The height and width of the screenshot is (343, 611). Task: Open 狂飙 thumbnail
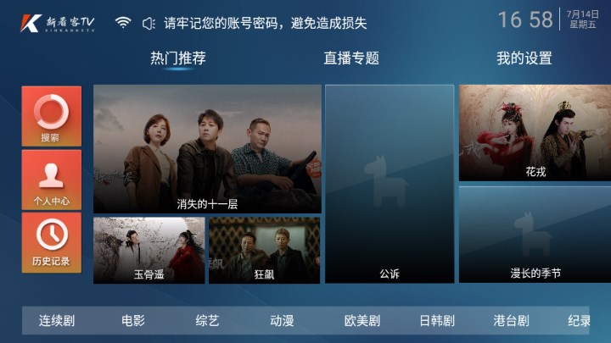tap(264, 250)
